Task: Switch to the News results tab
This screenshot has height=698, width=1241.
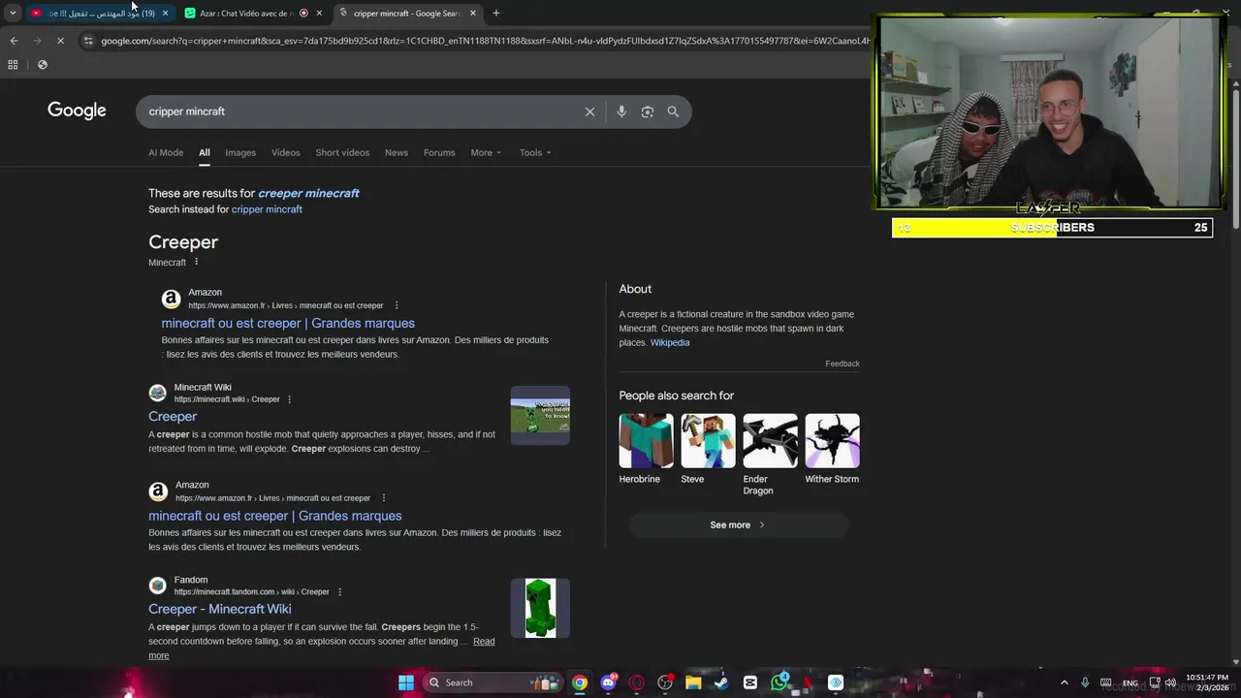Action: (396, 152)
